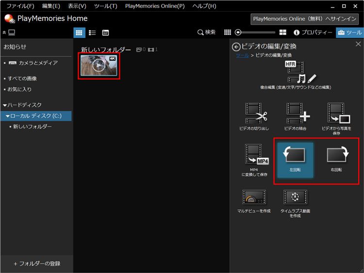Image resolution: width=364 pixels, height=273 pixels.
Task: Click PlayMemories Online sign-in button
Action: 305,19
